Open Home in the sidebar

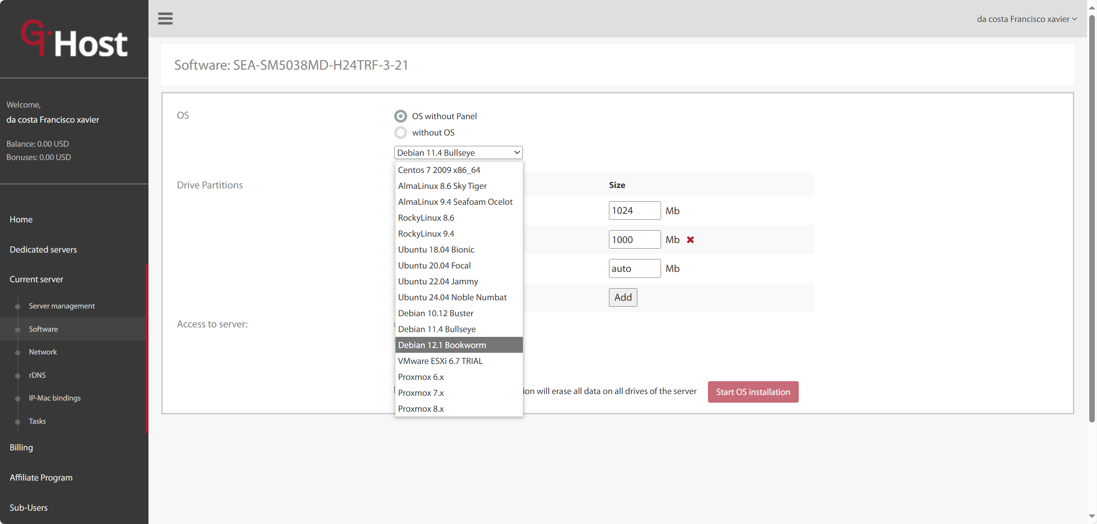[21, 219]
